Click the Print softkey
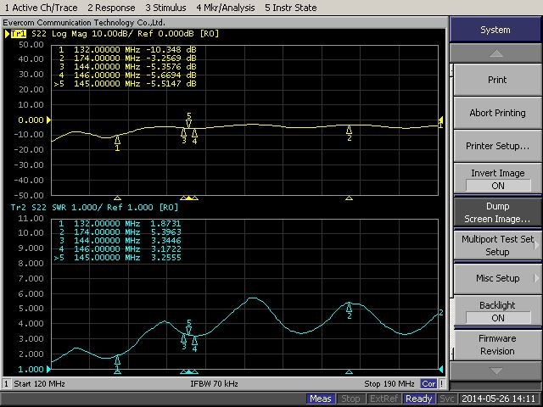Viewport: 543px width, 407px height. click(497, 80)
